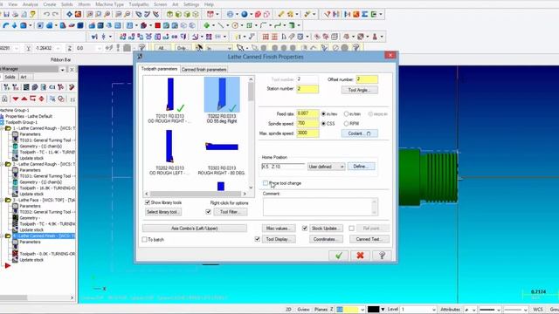Select the CSS spindle speed option
The width and height of the screenshot is (559, 314).
tap(323, 124)
